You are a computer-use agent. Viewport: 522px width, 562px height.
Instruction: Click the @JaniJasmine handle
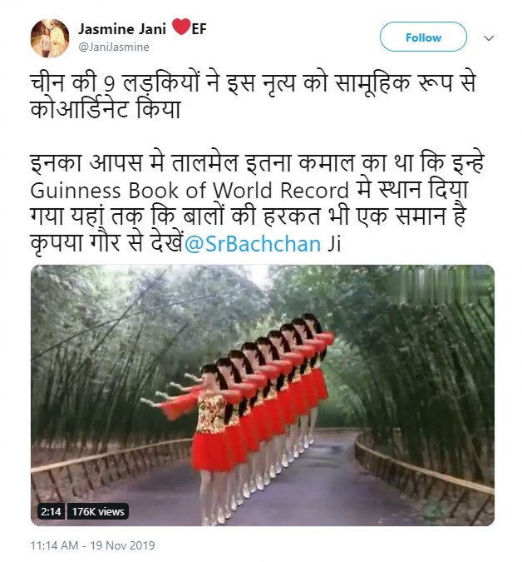(x=113, y=47)
